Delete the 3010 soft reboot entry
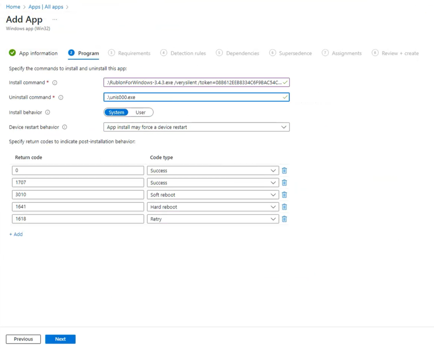Screen dimensions: 434x349 tap(284, 195)
